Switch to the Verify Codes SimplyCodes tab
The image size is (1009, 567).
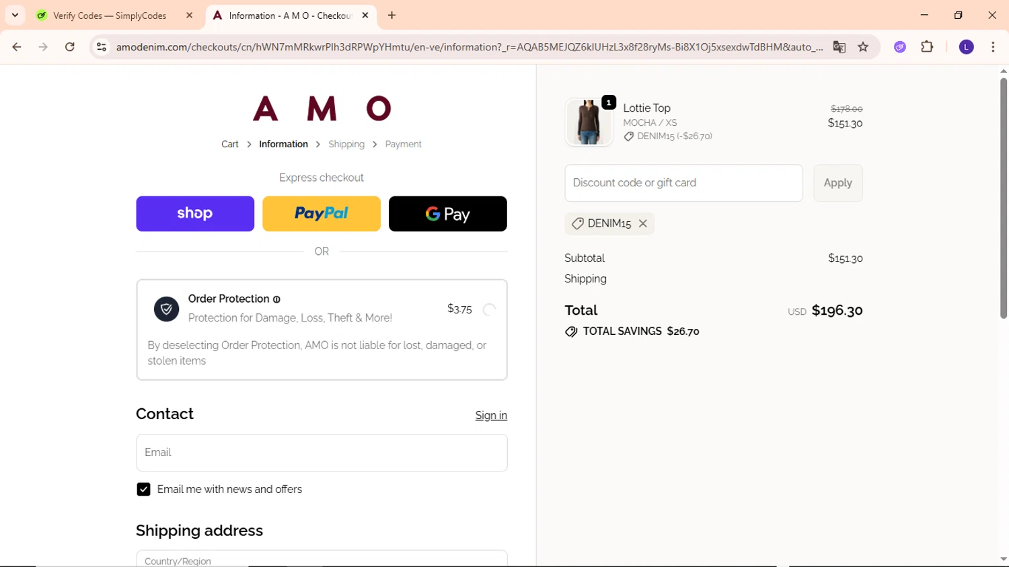point(110,15)
